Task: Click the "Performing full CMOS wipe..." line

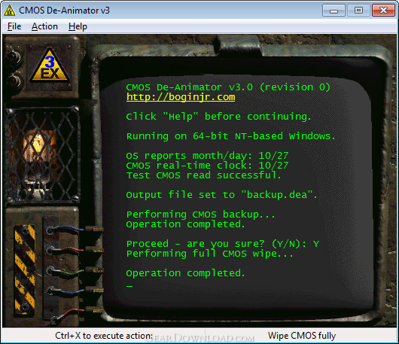Action: (x=210, y=254)
